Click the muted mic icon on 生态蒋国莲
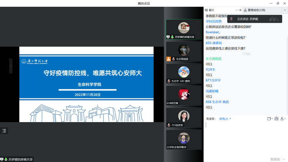Image resolution: width=288 pixels, height=162 pixels. point(174,59)
